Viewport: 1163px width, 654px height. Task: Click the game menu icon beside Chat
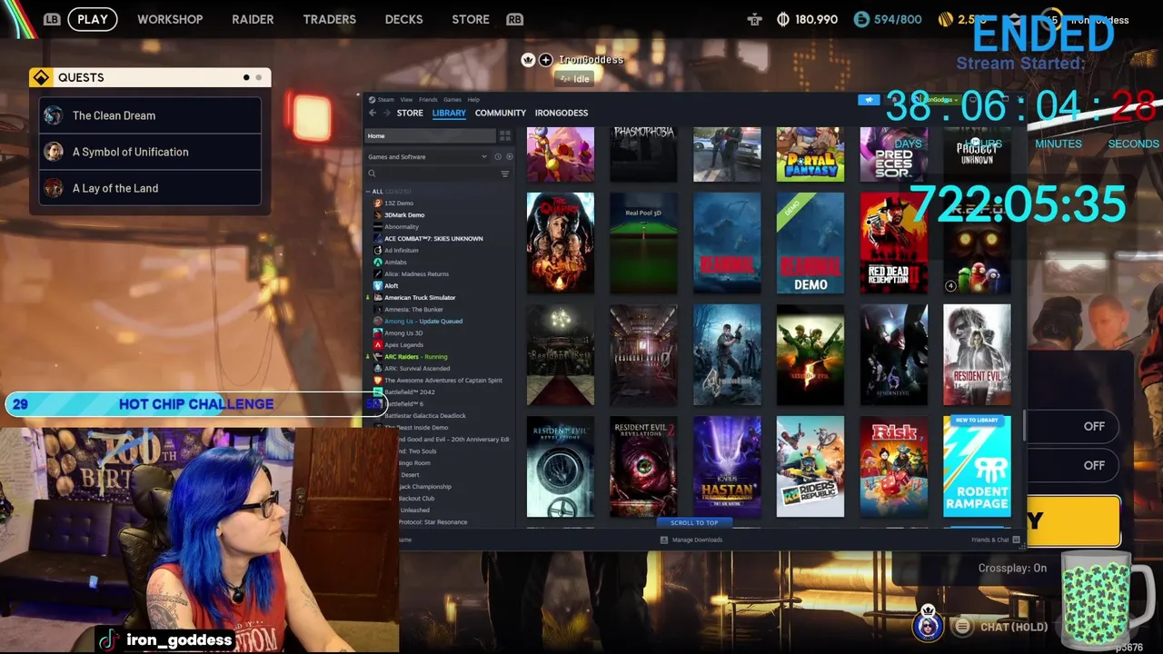[x=962, y=626]
